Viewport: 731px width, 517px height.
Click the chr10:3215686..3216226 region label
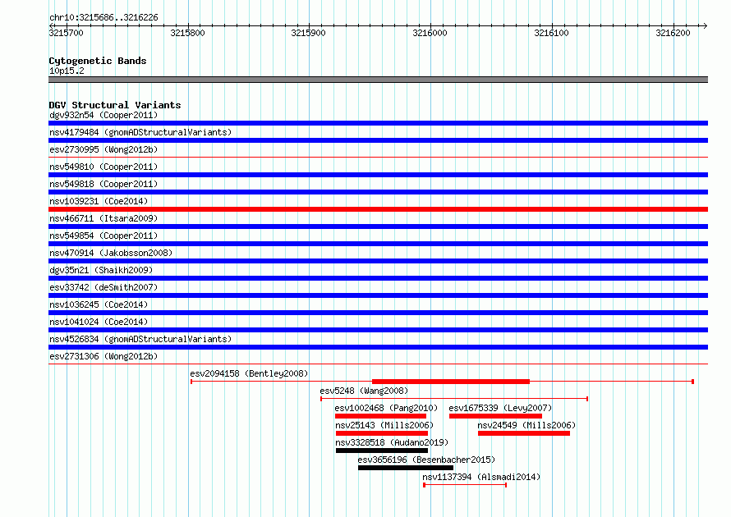(x=103, y=17)
